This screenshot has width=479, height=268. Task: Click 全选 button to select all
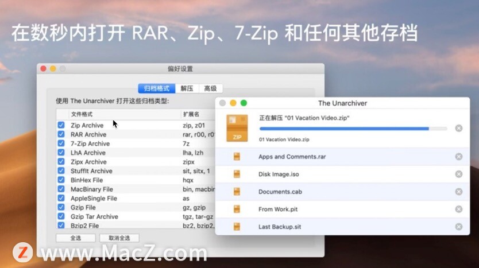[76, 238]
